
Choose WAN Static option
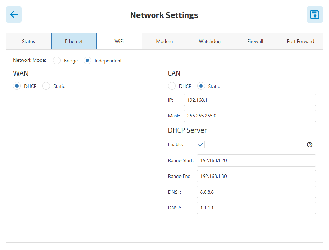[x=46, y=86]
